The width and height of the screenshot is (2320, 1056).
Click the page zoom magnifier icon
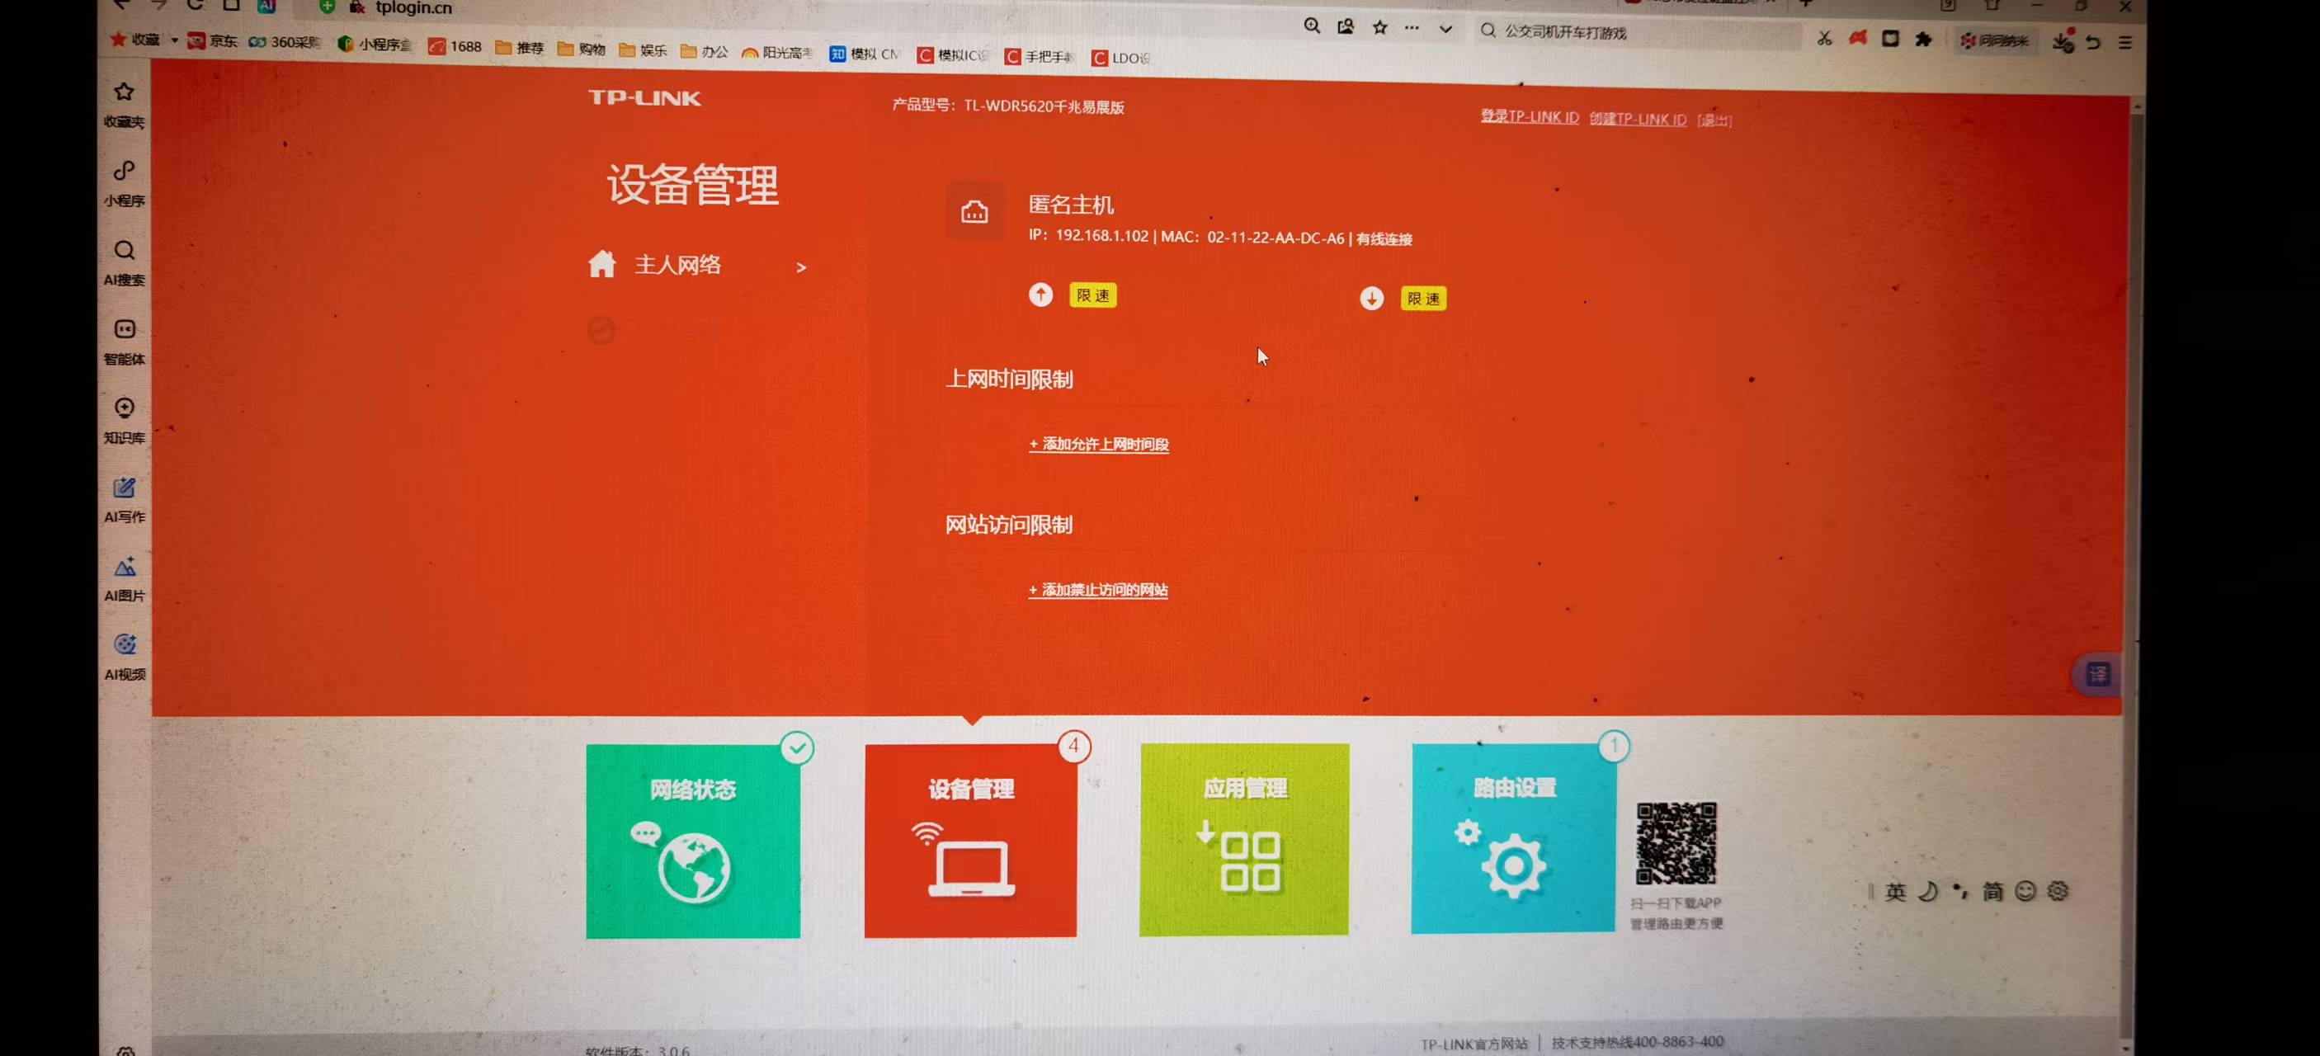coord(1311,26)
